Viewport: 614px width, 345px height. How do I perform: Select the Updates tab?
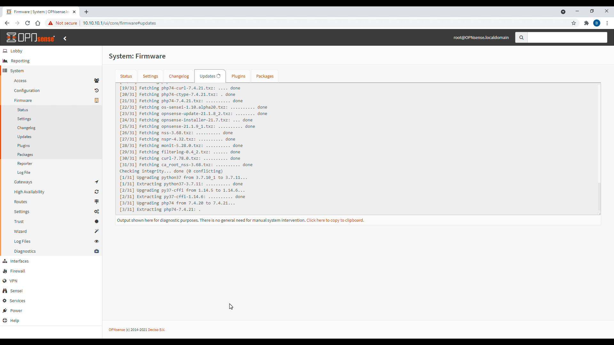(x=210, y=76)
